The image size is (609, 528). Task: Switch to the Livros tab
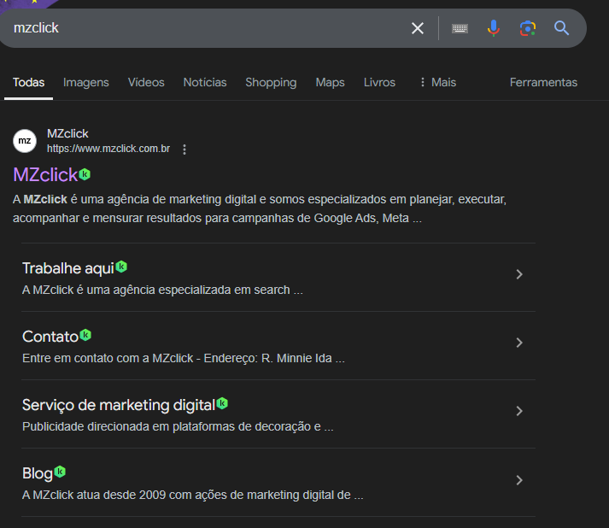[379, 82]
